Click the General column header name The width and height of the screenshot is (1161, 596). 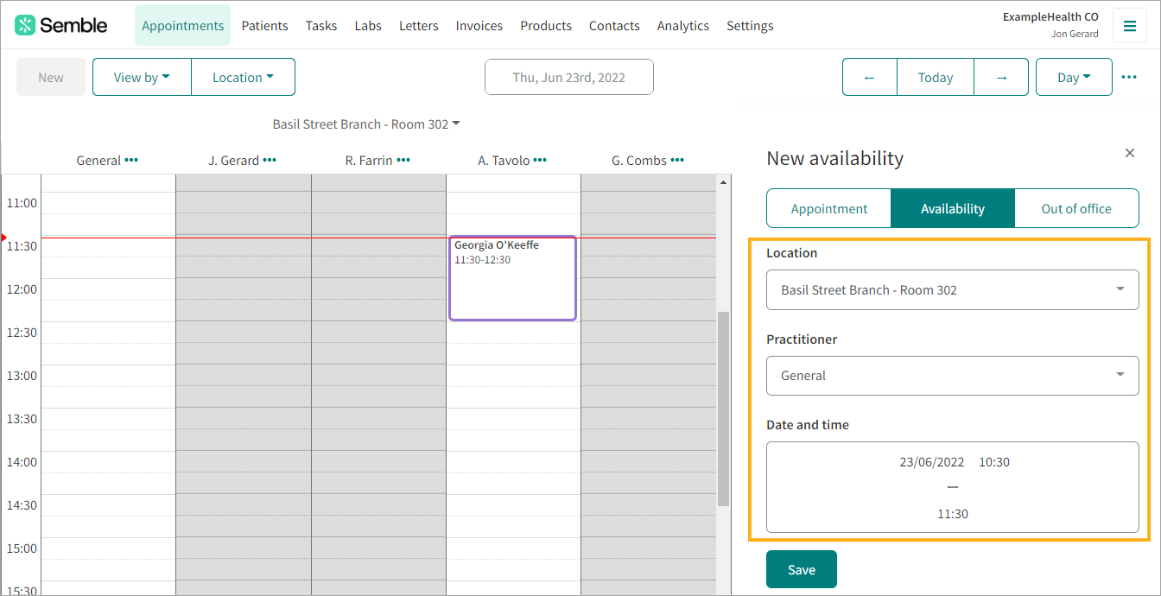tap(98, 160)
